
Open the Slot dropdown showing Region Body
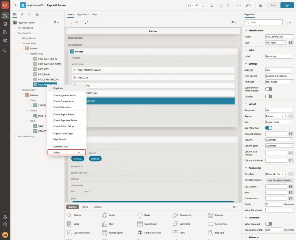point(280,122)
